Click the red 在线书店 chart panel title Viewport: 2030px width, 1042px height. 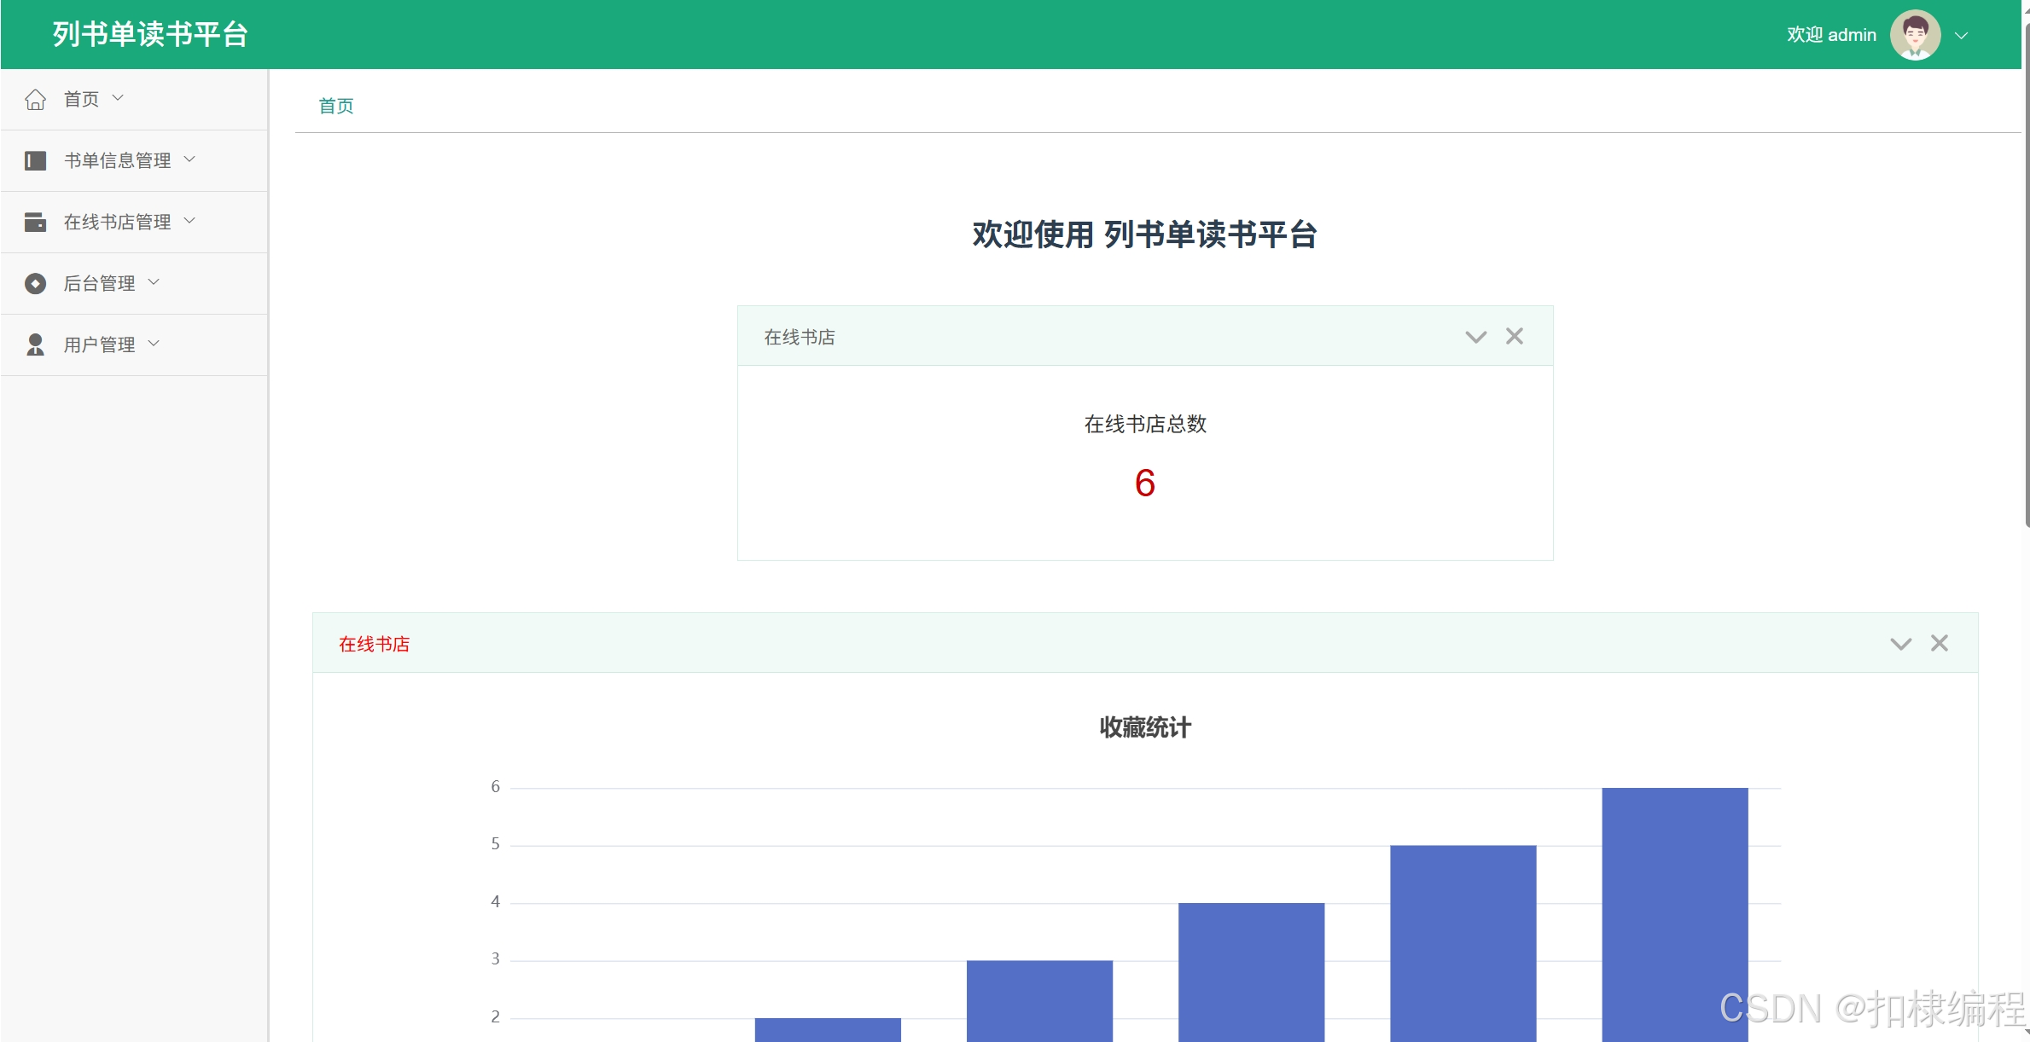pyautogui.click(x=374, y=645)
